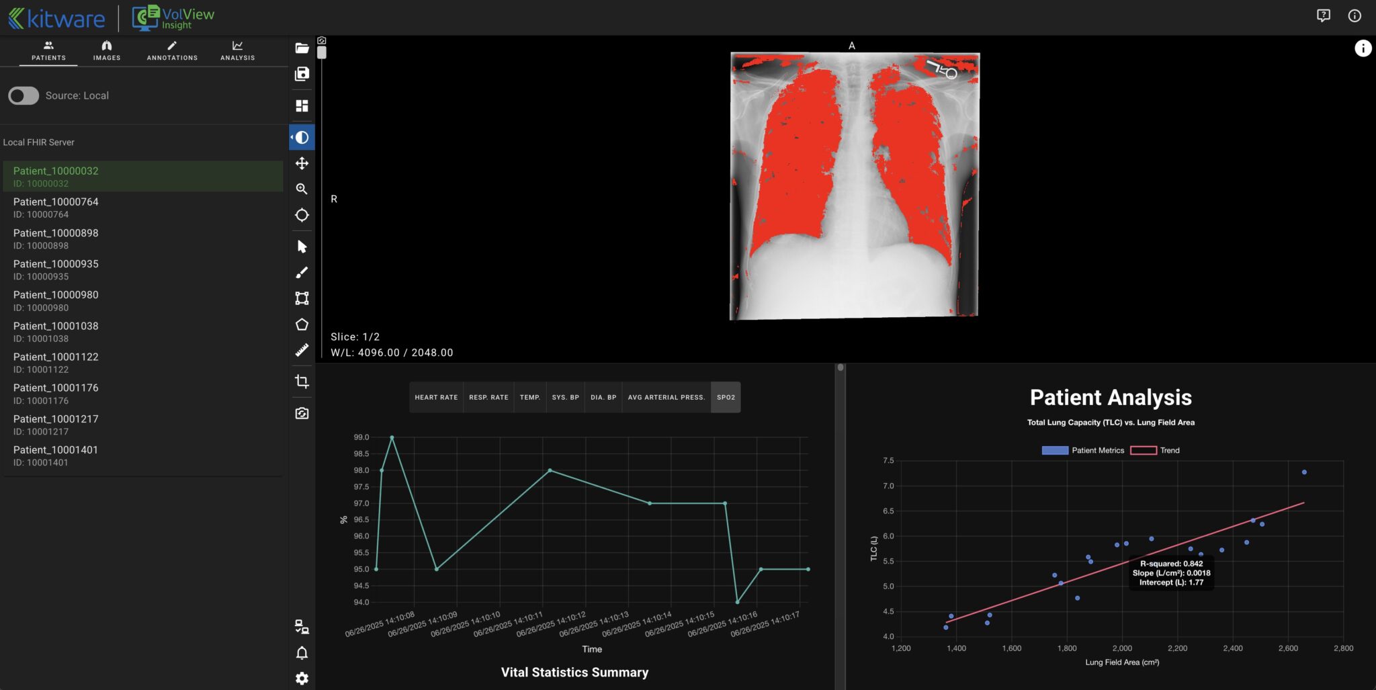
Task: Select the zoom magnifier tool
Action: (302, 189)
